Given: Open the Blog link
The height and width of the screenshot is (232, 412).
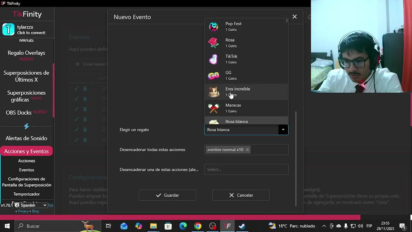Looking at the screenshot, I should 35,211.
